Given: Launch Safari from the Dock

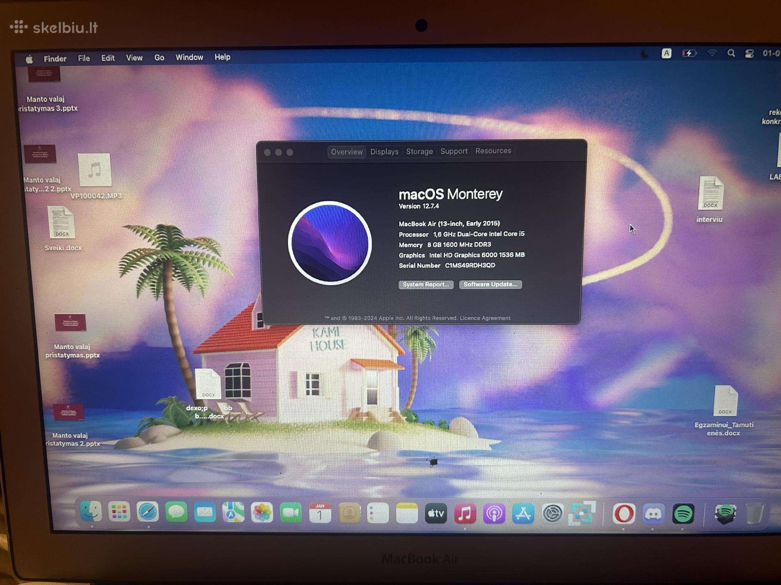Looking at the screenshot, I should pyautogui.click(x=148, y=512).
